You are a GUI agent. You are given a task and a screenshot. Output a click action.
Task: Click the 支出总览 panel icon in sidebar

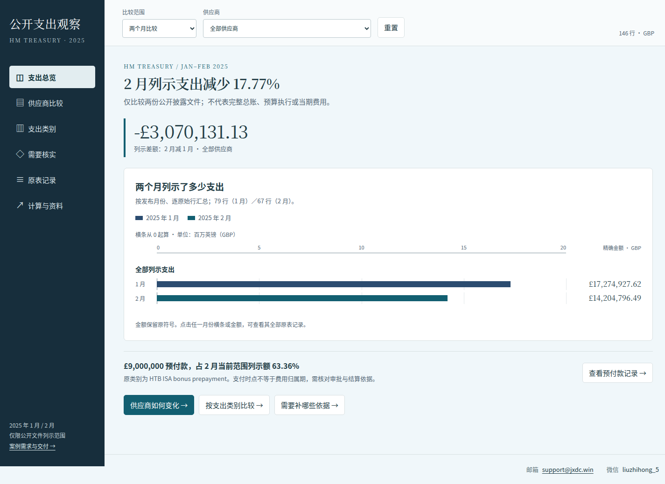(20, 78)
